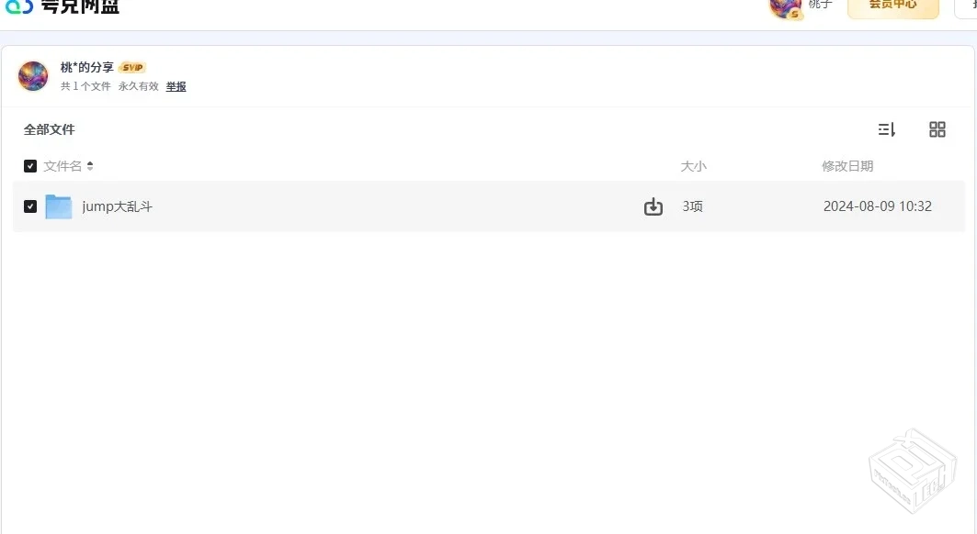977x534 pixels.
Task: Open the 会员中心 membership center
Action: [892, 6]
